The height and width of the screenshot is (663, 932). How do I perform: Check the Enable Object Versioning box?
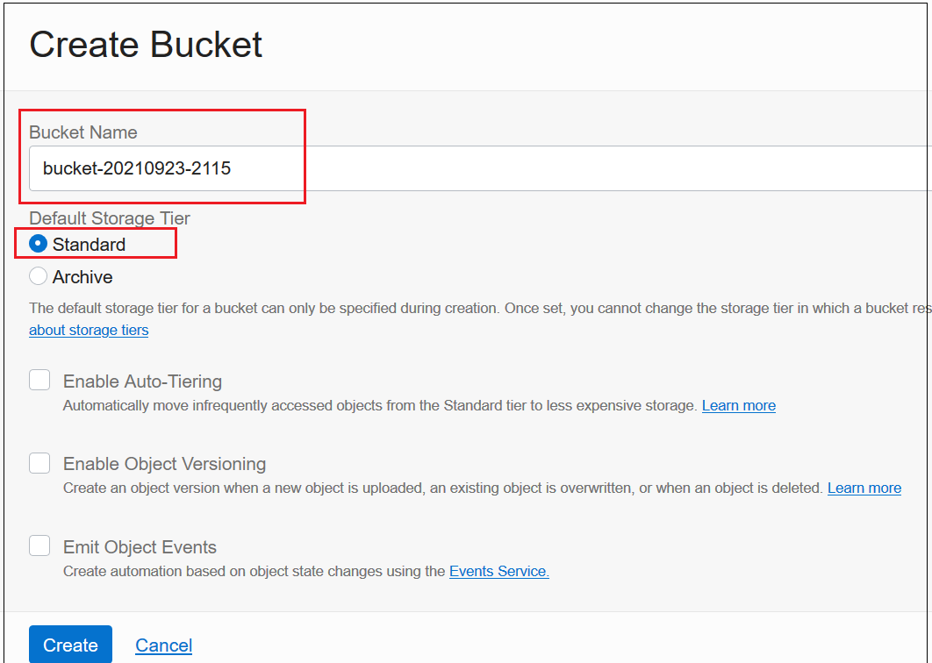click(x=39, y=463)
